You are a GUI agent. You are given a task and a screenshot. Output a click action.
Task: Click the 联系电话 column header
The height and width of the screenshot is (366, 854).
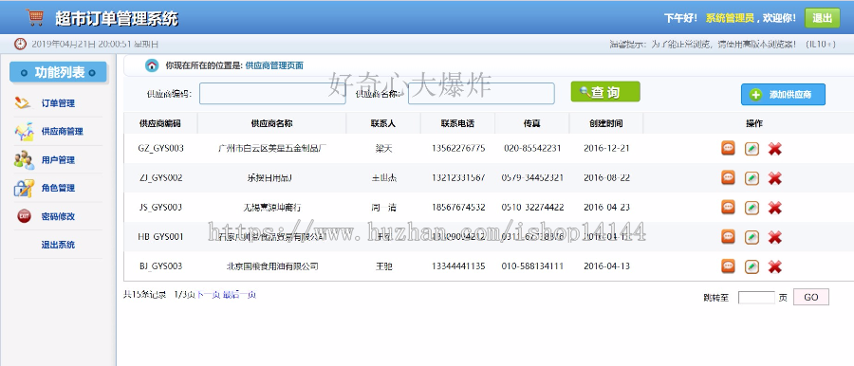tap(457, 123)
